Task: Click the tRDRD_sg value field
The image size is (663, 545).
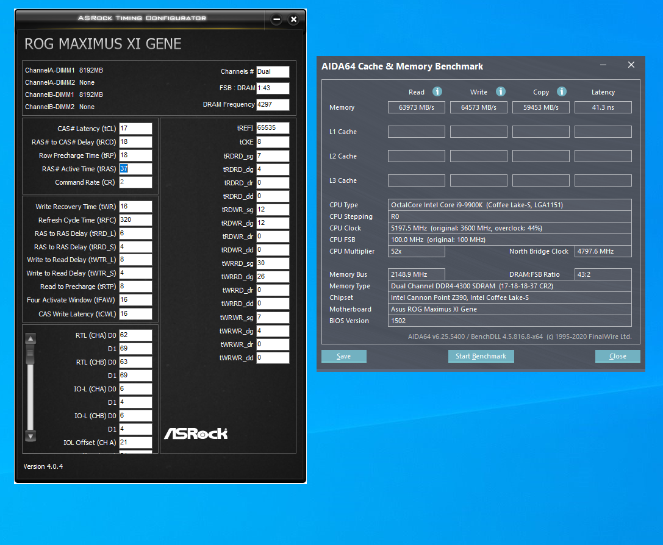Action: [273, 156]
